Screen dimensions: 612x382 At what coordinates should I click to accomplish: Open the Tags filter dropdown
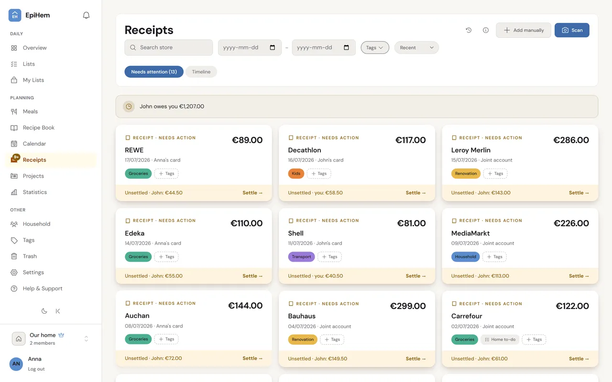(375, 48)
